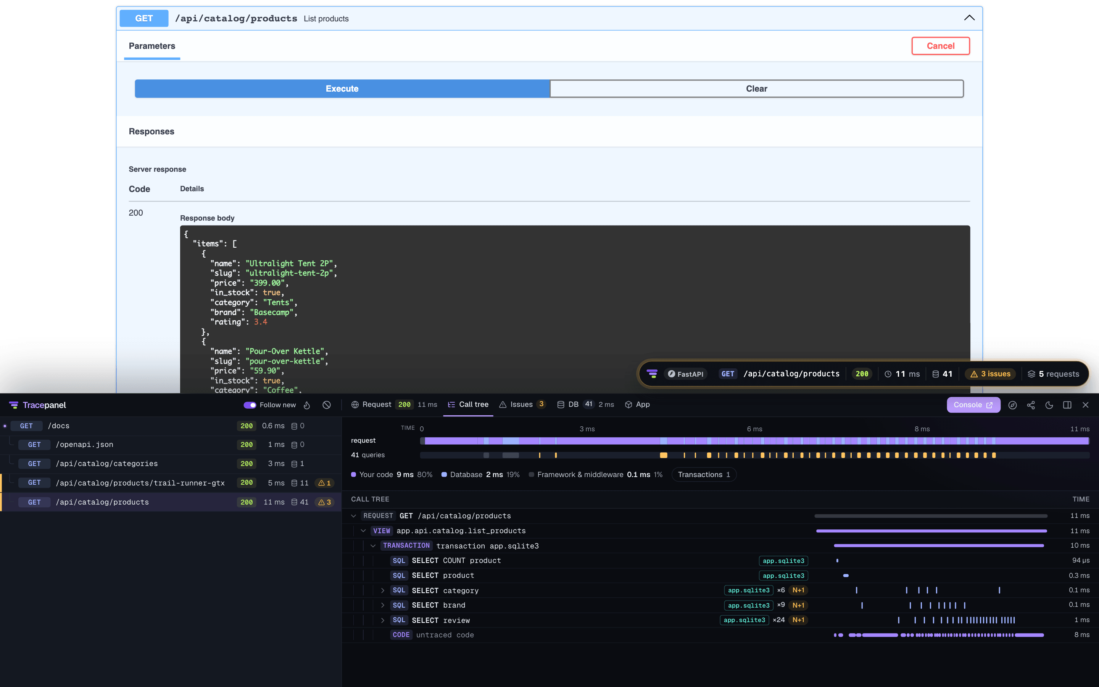Open the App tab
Image resolution: width=1099 pixels, height=687 pixels.
tap(638, 405)
